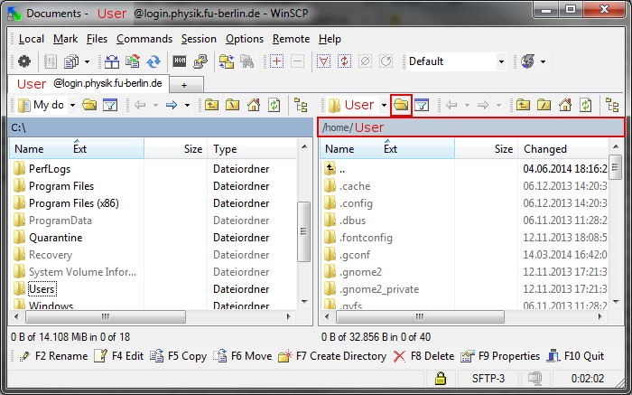
Task: Click F4 Edit button
Action: tap(119, 356)
